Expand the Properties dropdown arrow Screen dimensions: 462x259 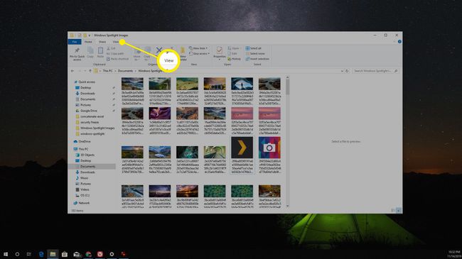(219, 59)
